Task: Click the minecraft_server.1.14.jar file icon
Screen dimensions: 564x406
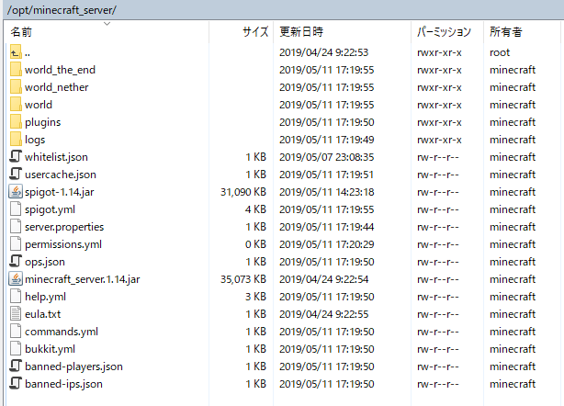Action: (x=15, y=279)
